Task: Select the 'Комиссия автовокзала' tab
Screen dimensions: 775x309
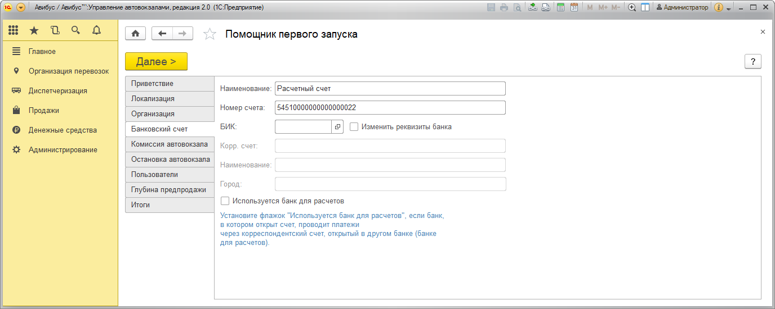Action: click(x=170, y=144)
